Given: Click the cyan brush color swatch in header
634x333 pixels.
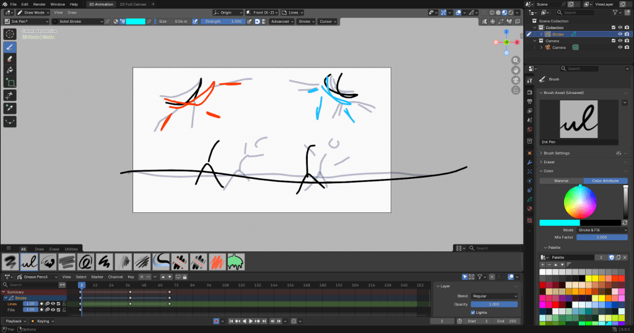Looking at the screenshot, I should [136, 21].
